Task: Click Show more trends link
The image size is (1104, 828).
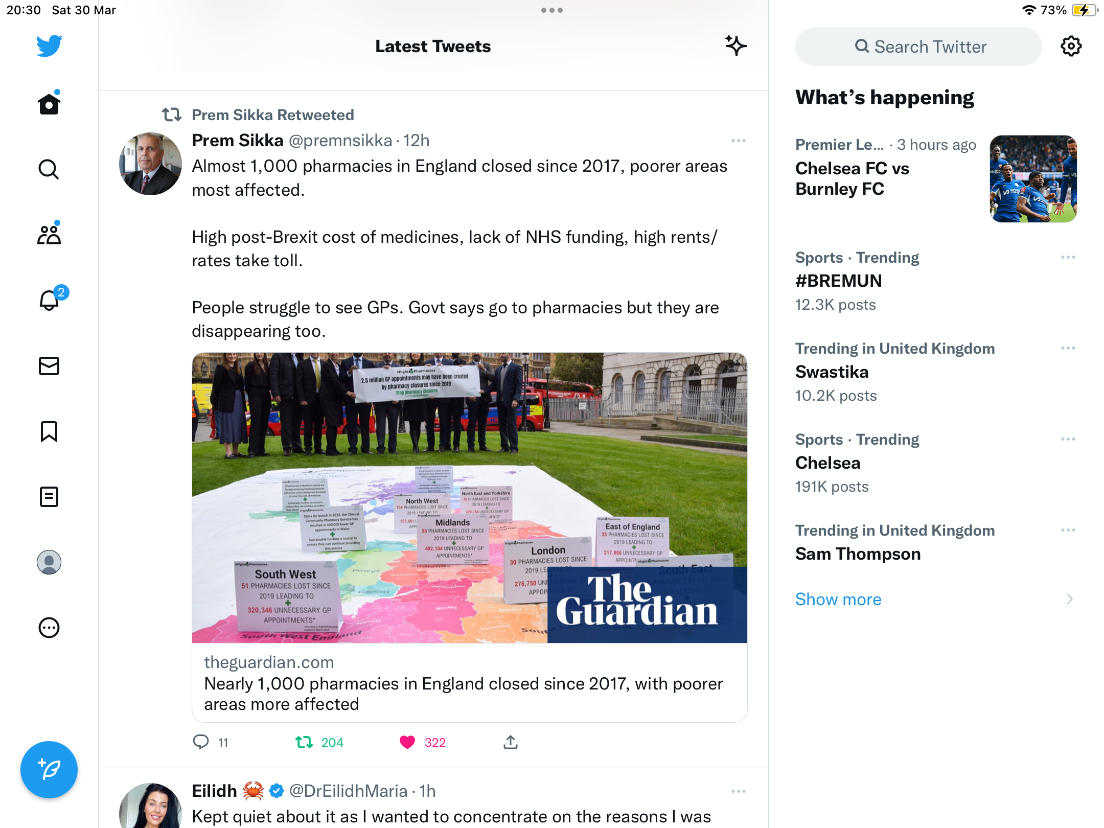Action: [x=838, y=599]
